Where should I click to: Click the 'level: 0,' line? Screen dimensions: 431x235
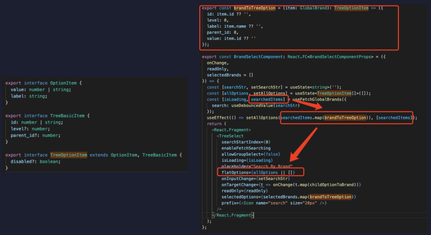click(218, 20)
